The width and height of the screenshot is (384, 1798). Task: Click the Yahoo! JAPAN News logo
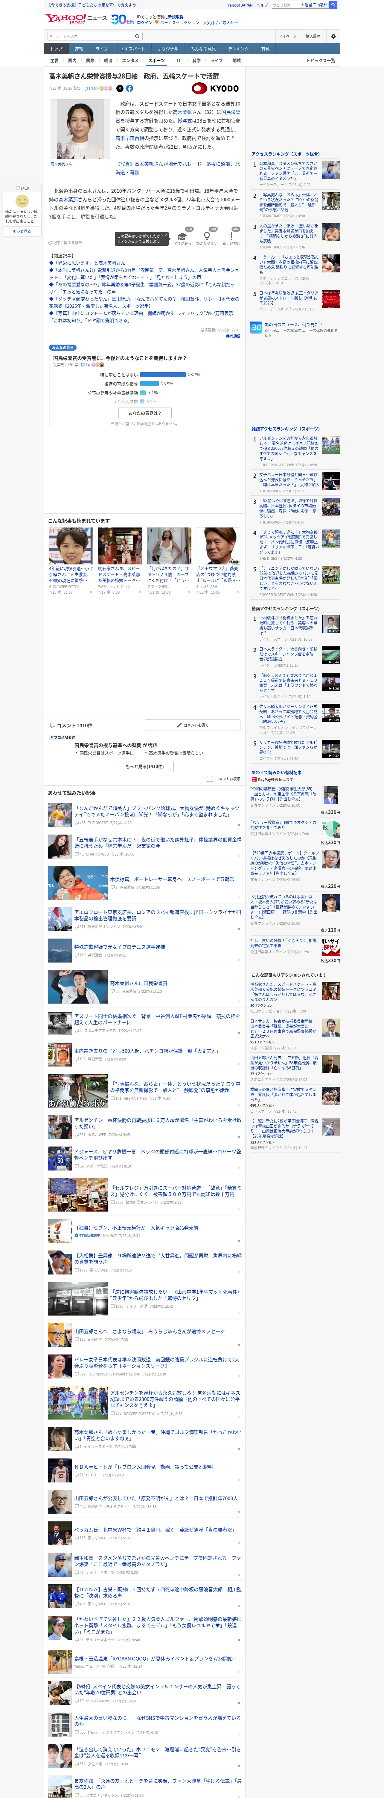click(x=76, y=19)
